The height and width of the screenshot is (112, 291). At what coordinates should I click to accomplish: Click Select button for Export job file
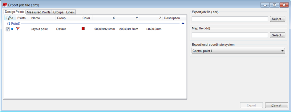(277, 19)
